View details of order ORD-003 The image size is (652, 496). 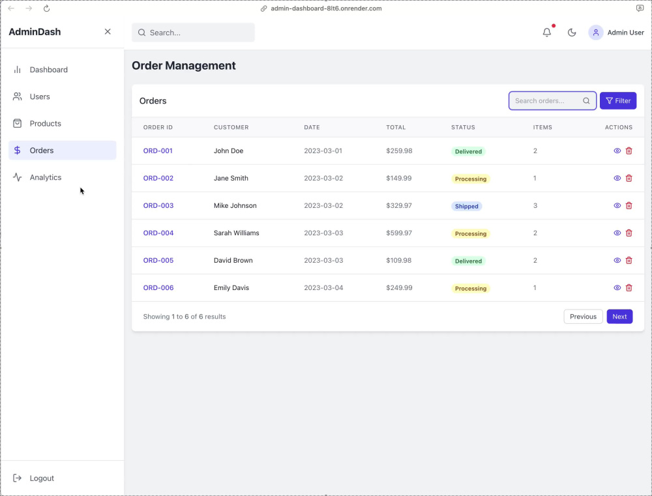(x=617, y=206)
